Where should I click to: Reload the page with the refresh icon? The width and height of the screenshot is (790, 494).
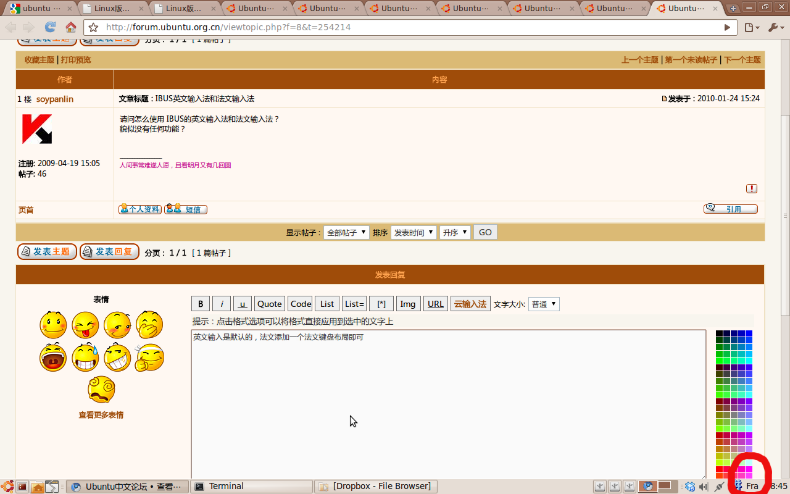(x=50, y=27)
